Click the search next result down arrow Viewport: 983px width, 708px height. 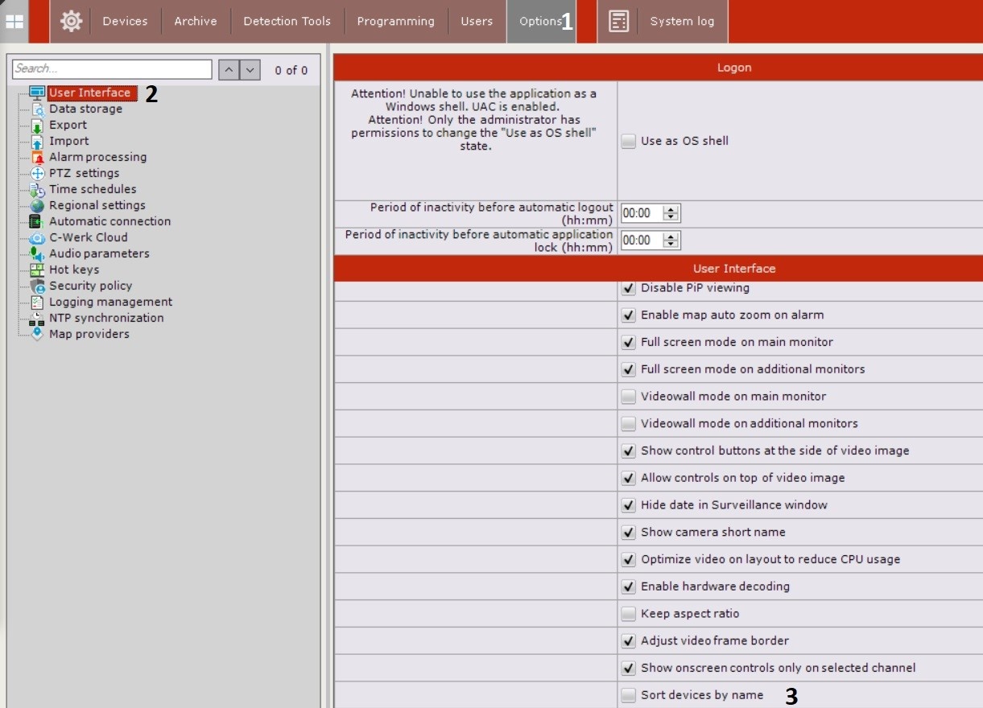(250, 70)
